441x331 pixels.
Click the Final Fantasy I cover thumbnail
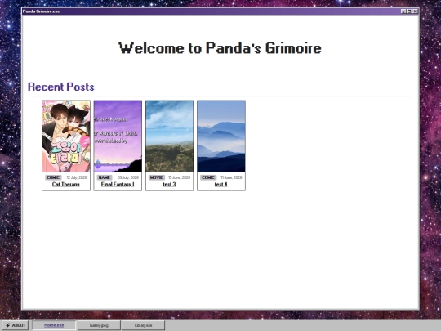click(118, 136)
